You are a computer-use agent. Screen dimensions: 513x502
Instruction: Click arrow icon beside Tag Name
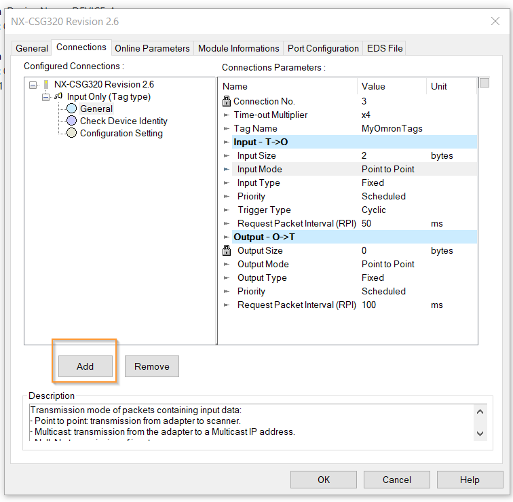pyautogui.click(x=226, y=128)
